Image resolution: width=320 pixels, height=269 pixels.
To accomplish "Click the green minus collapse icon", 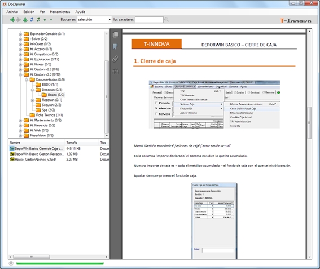I will tap(51, 20).
